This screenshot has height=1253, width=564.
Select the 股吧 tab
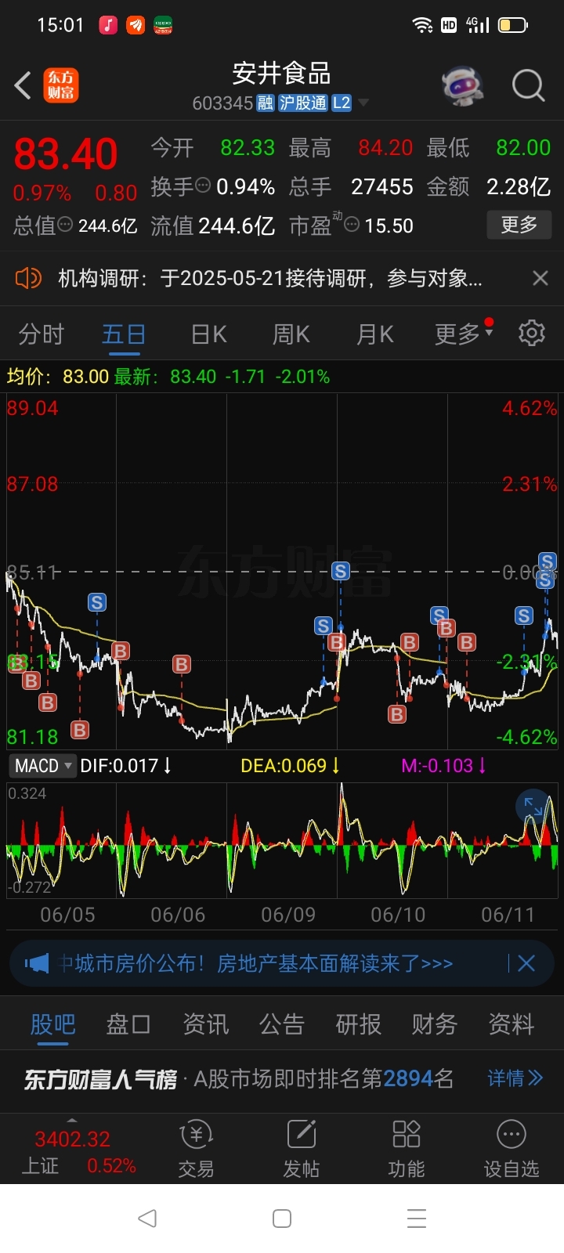tap(53, 1024)
